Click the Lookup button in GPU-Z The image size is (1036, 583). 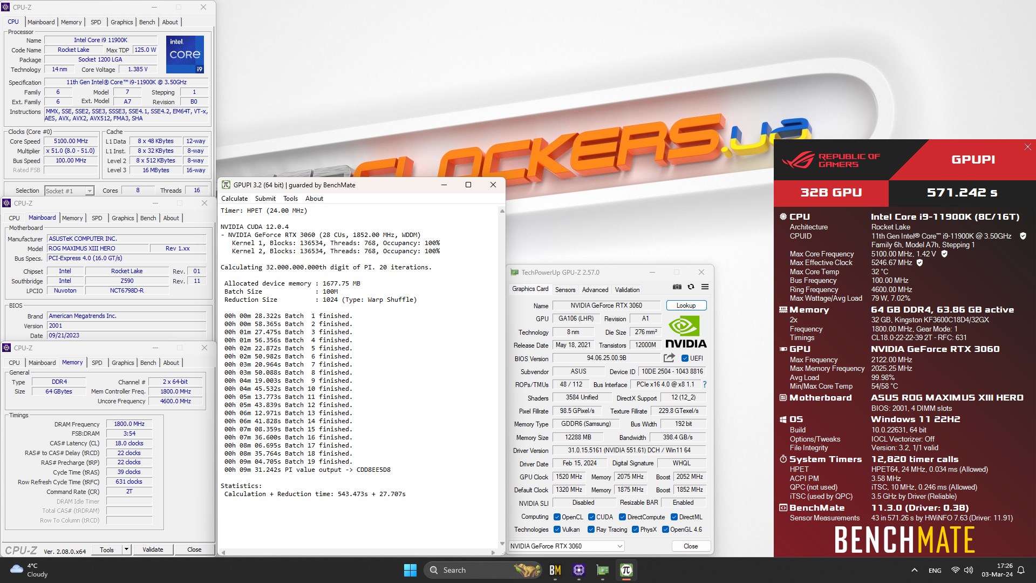686,306
